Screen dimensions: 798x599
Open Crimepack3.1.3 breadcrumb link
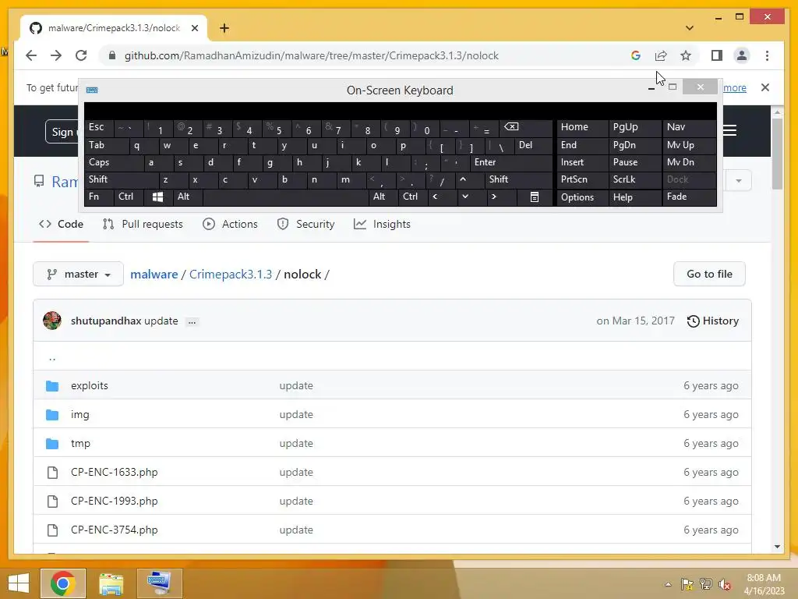[231, 274]
